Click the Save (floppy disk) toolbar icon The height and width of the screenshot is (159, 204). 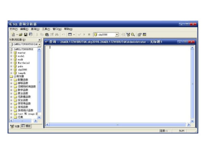[26, 34]
